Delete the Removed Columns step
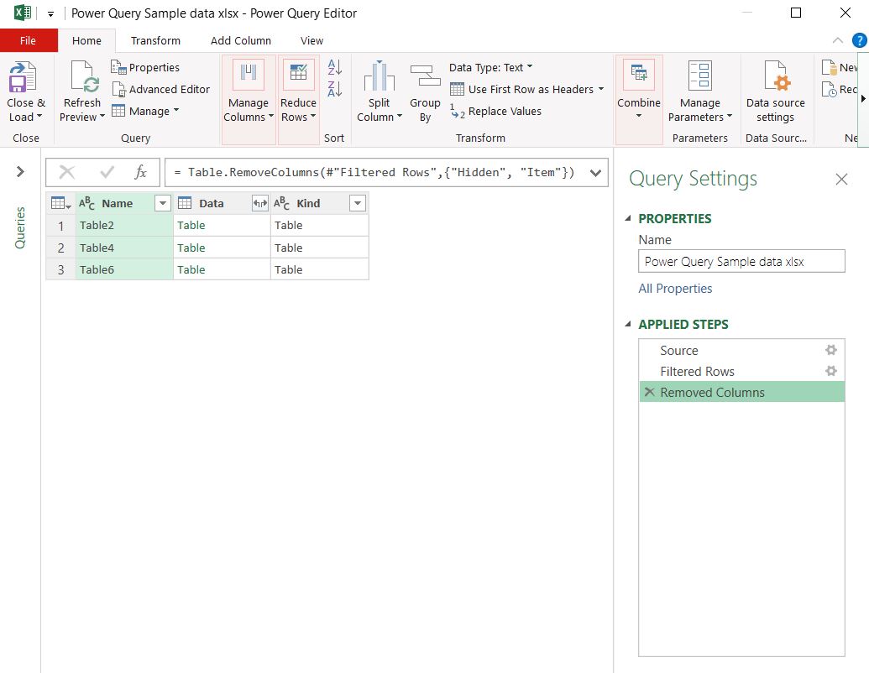This screenshot has height=673, width=869. click(x=650, y=392)
